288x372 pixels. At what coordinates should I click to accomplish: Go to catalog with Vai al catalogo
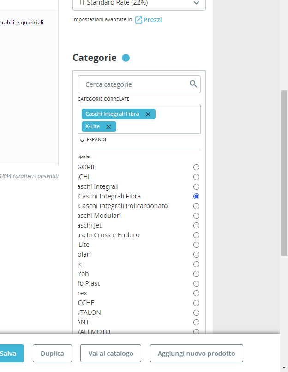click(111, 354)
